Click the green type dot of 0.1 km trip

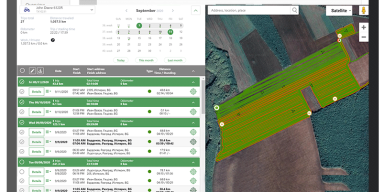[x=149, y=111]
